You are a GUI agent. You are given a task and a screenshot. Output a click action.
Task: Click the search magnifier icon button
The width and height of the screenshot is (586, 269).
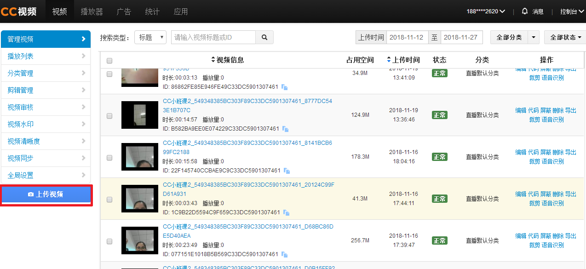pos(264,37)
